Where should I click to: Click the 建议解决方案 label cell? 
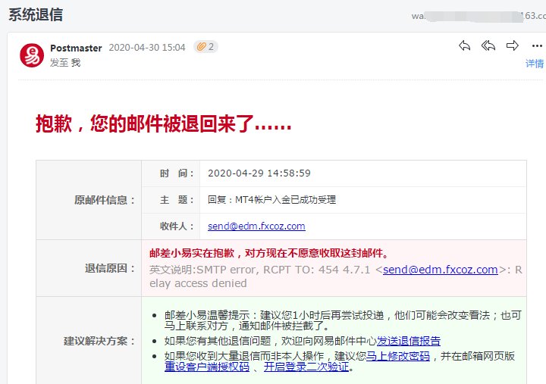(89, 341)
